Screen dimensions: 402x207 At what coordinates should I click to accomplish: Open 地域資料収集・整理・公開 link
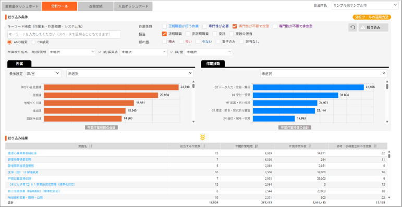[x=26, y=198]
